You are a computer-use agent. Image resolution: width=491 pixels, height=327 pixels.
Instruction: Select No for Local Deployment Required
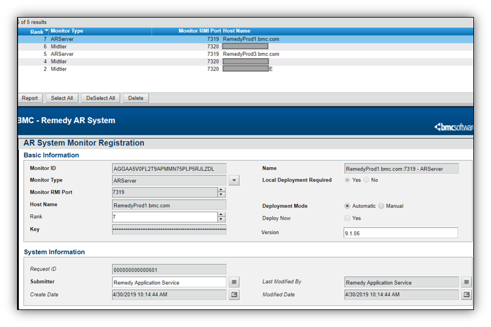366,180
